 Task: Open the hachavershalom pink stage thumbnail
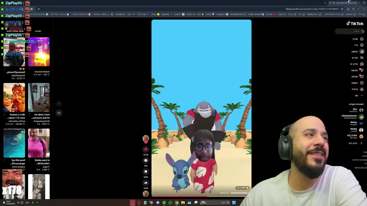pyautogui.click(x=39, y=52)
